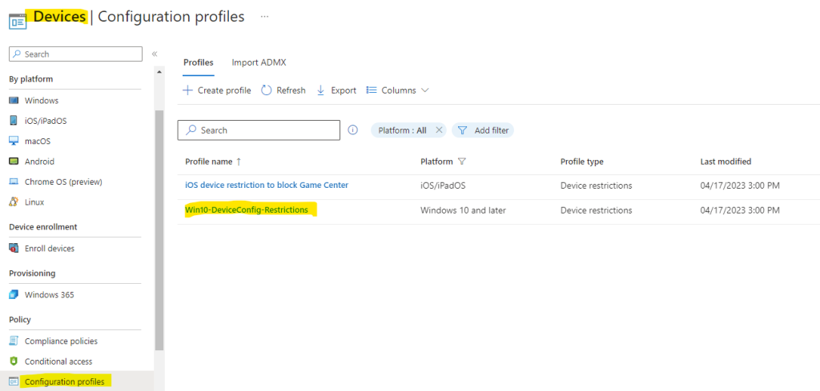Click iOS/iPadOS platform cell
The image size is (820, 391).
coord(443,185)
